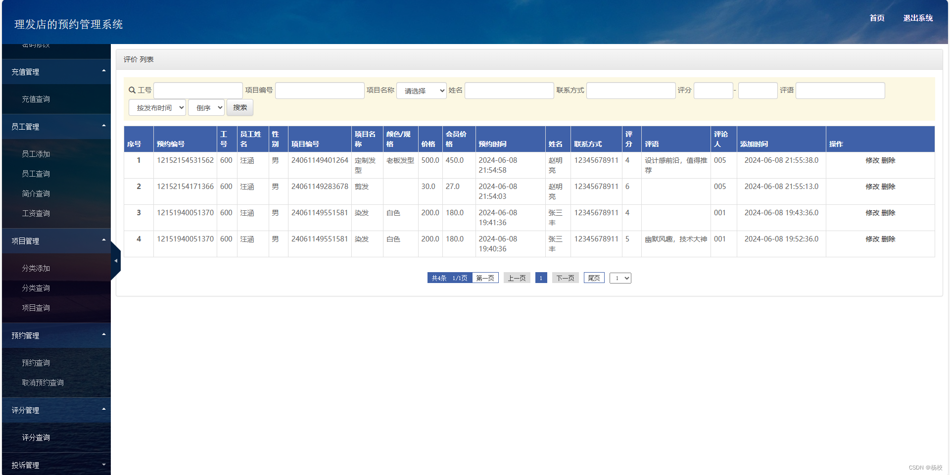
Task: Collapse the sidebar with the arrow handle
Action: coord(116,261)
